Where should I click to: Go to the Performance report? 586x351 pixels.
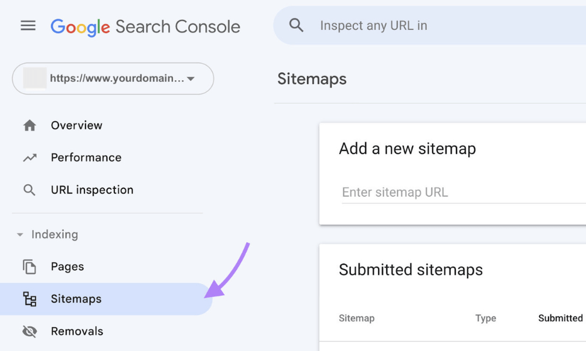point(86,158)
